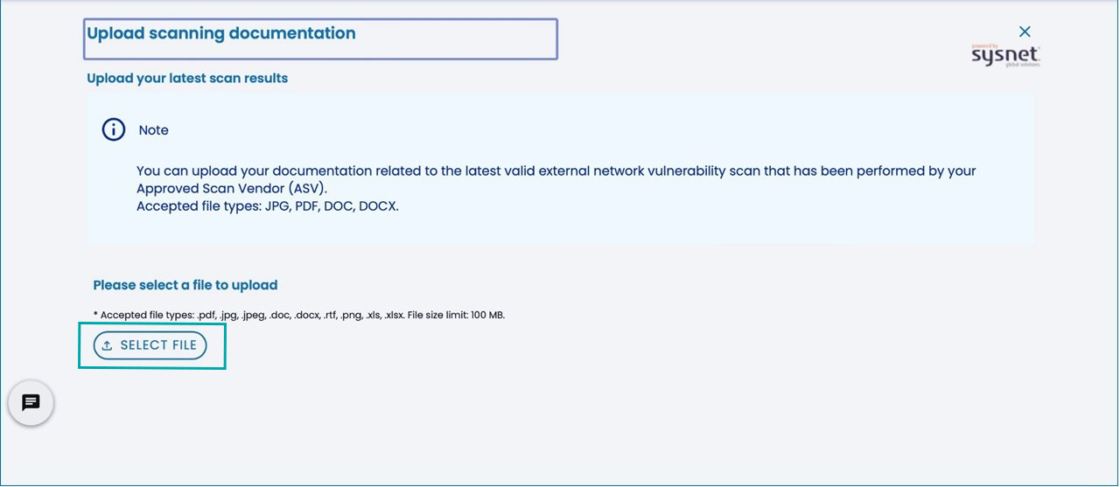1120x487 pixels.
Task: Click the 'Upload scanning documentation' heading
Action: [x=221, y=34]
